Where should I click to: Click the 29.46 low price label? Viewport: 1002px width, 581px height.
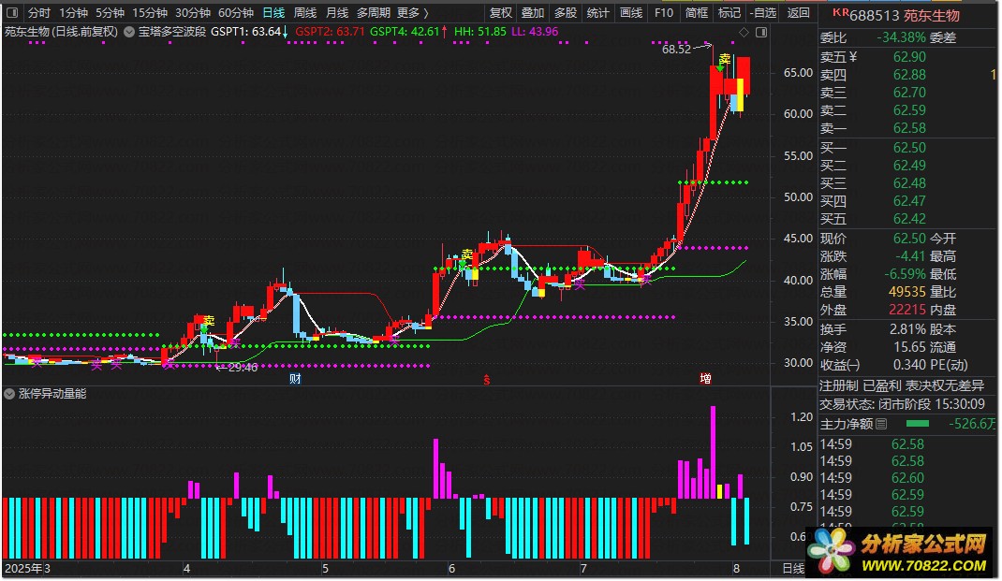coord(243,367)
